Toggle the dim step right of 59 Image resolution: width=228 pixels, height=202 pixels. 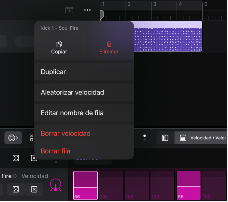pos(214,186)
